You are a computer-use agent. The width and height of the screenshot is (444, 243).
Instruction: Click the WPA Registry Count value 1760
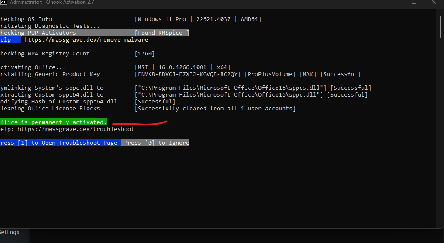point(145,54)
